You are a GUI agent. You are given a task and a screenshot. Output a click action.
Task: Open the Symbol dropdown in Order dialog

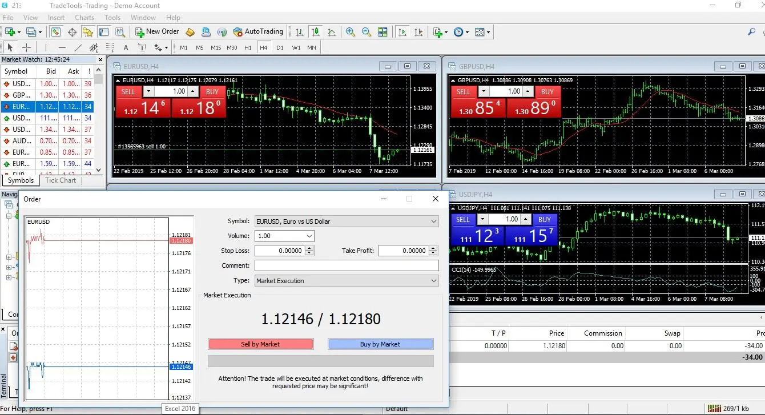(347, 221)
